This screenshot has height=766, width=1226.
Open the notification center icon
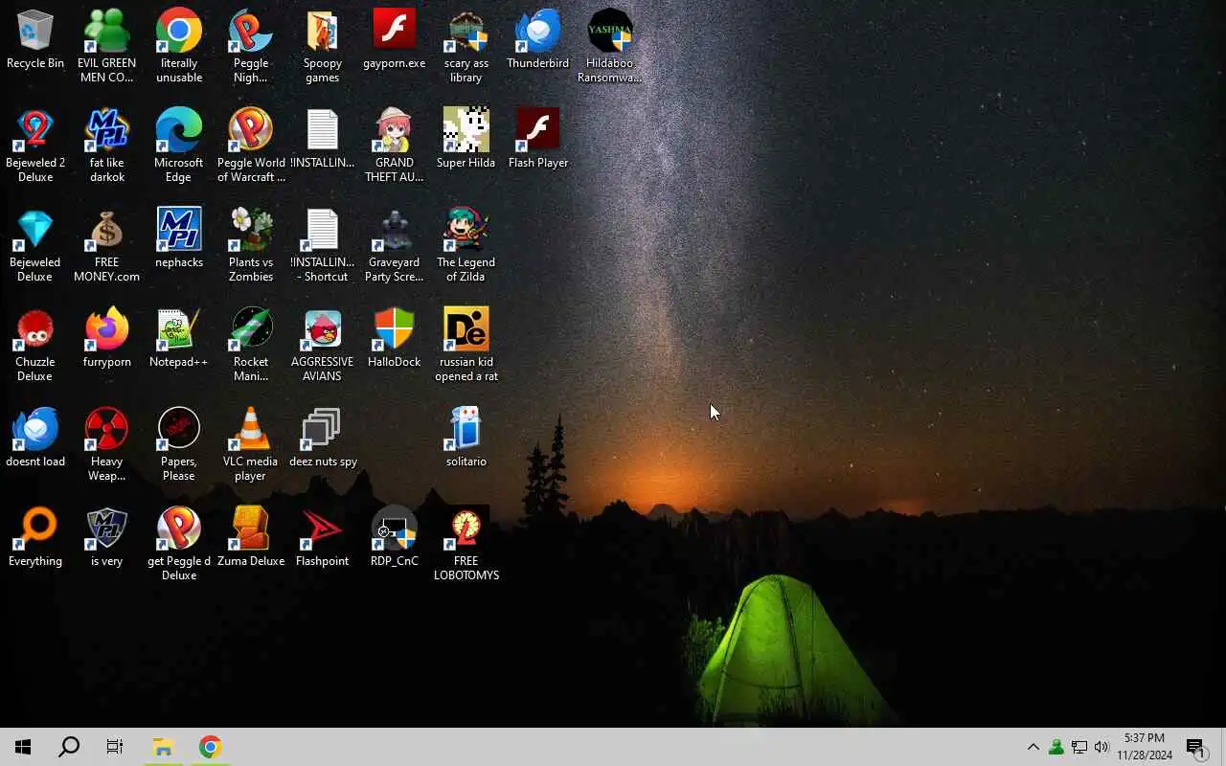click(x=1196, y=747)
